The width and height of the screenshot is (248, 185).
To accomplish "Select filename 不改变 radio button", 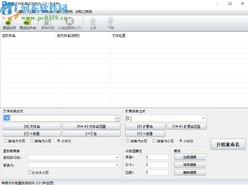I will click(58, 141).
